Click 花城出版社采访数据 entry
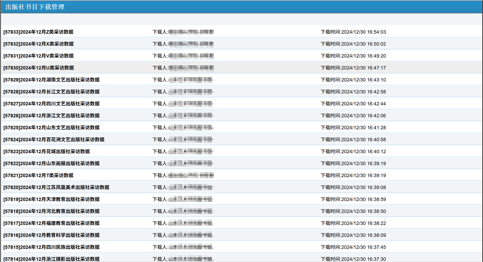 coord(47,152)
